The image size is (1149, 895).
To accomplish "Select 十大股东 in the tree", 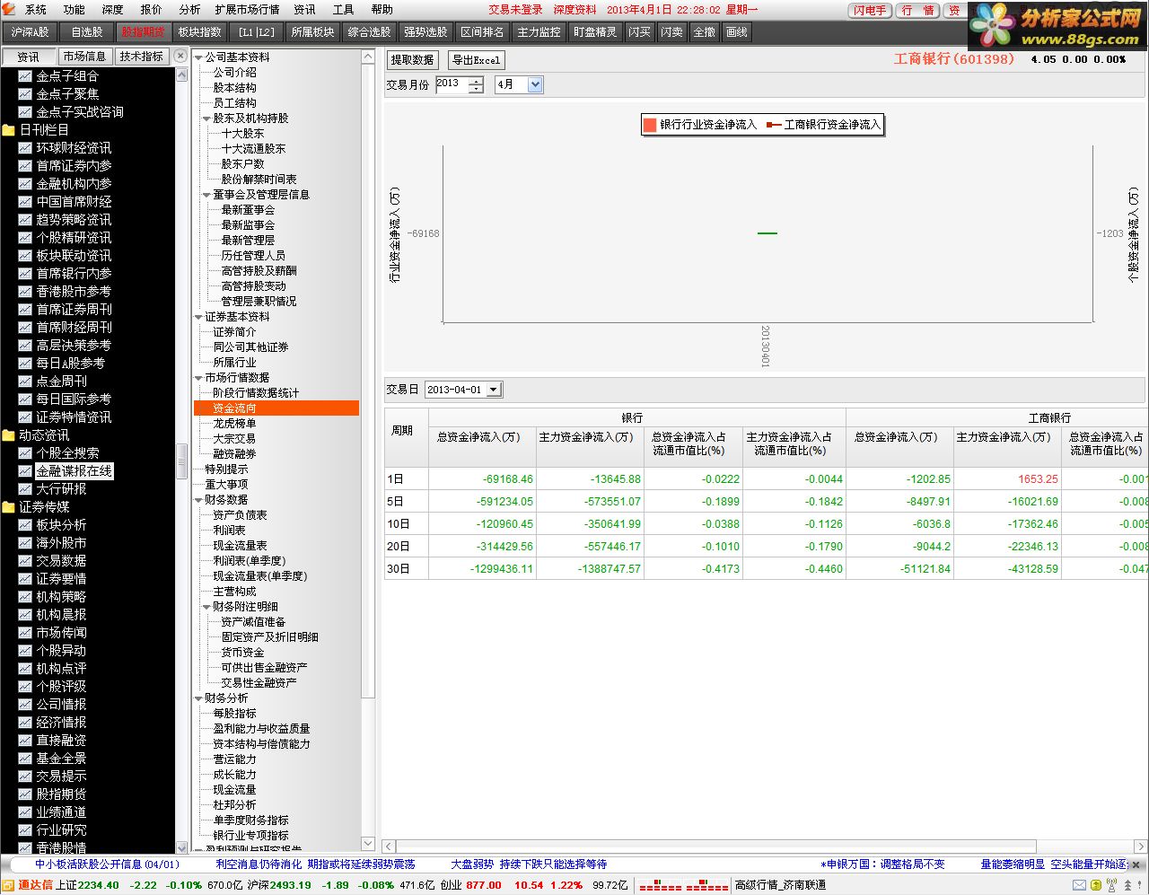I will coord(243,134).
